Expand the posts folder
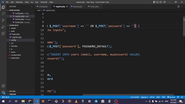 [x=21, y=52]
